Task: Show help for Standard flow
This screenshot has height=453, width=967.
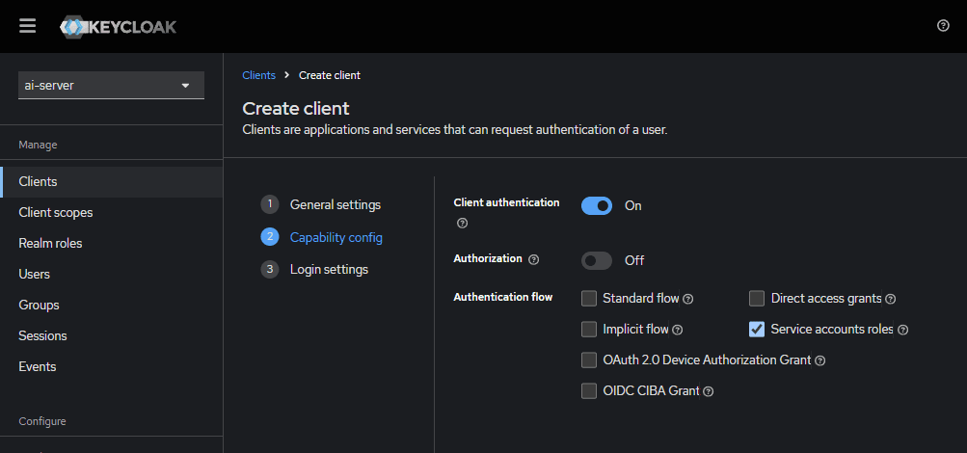Action: (688, 299)
